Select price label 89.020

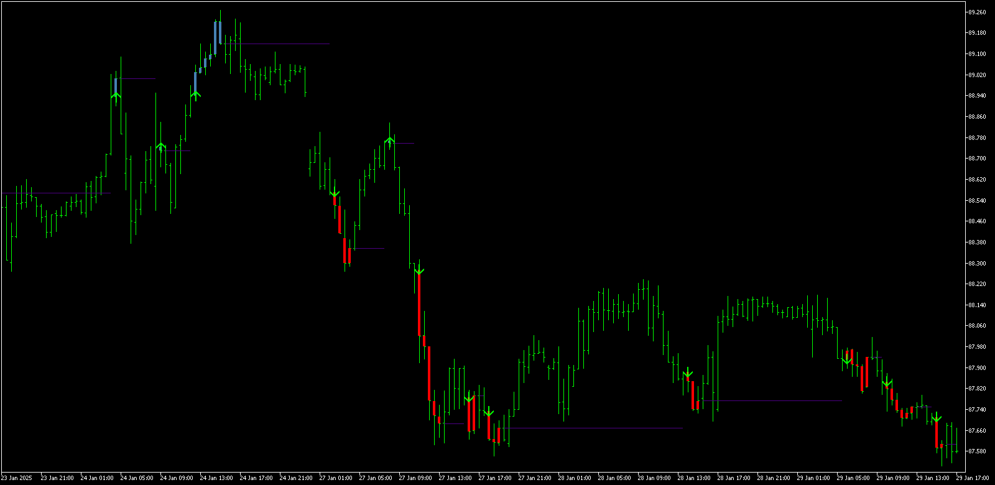(977, 75)
